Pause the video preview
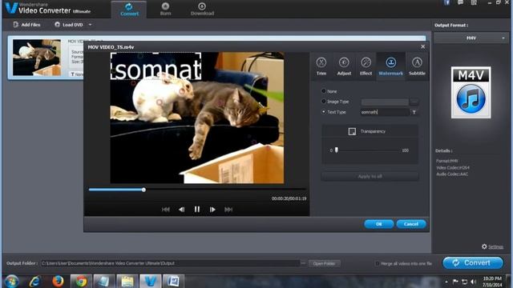This screenshot has height=288, width=513. click(x=197, y=209)
